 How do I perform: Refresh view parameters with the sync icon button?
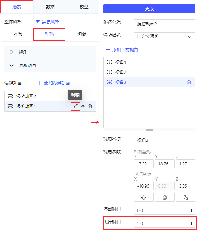point(144,197)
